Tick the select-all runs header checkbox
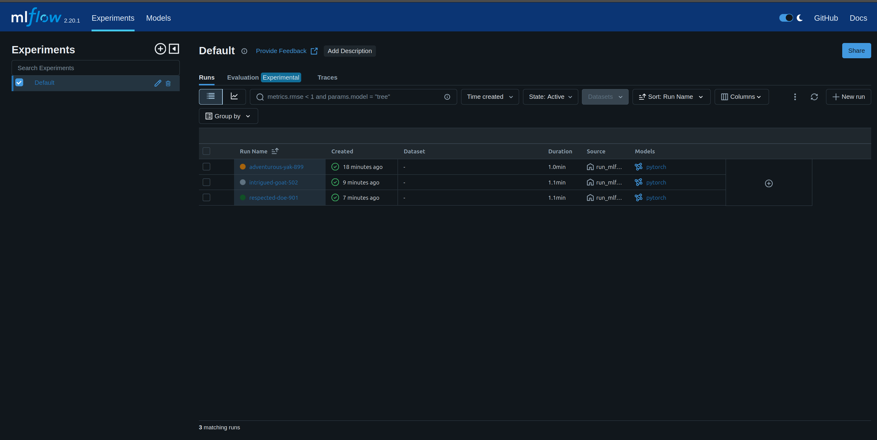Image resolution: width=877 pixels, height=440 pixels. pos(206,151)
